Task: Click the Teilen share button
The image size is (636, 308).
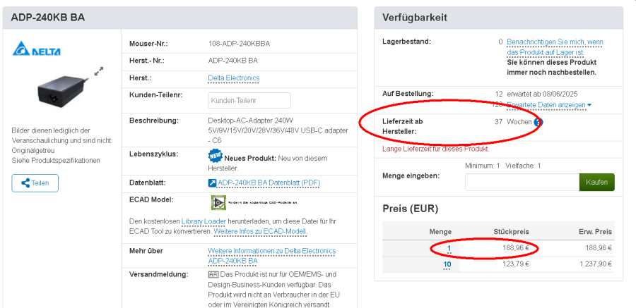Action: [35, 183]
